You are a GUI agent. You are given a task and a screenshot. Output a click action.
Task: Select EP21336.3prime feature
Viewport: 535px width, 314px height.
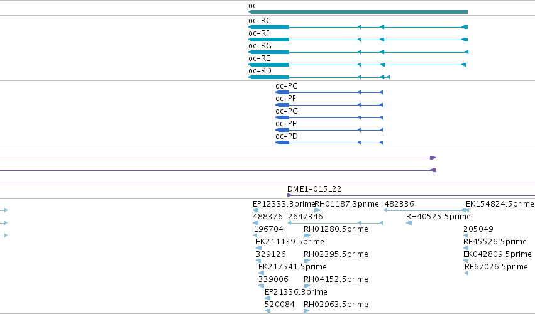point(296,292)
